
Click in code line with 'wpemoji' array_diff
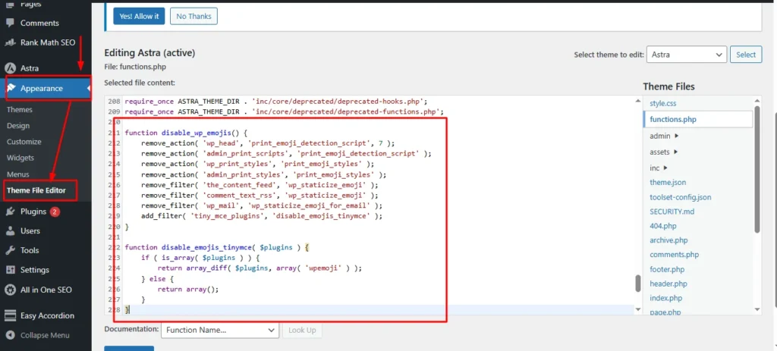click(x=260, y=268)
